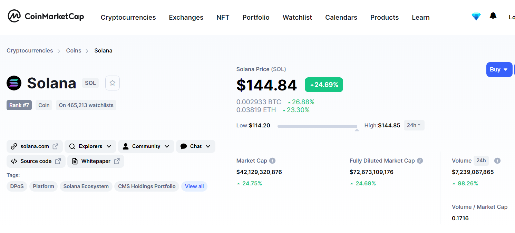Open the Calendars menu
515x233 pixels.
(x=341, y=17)
